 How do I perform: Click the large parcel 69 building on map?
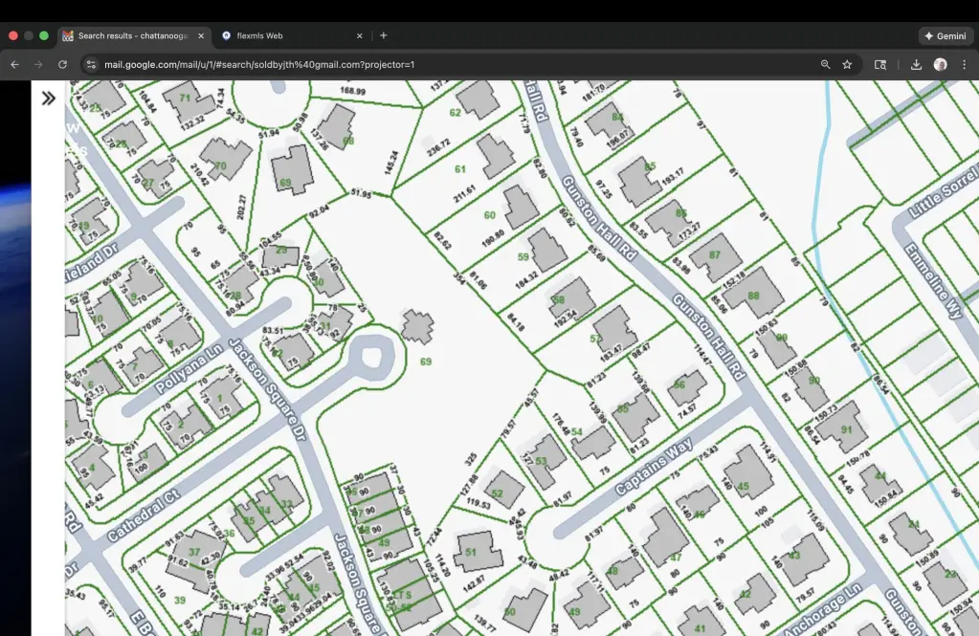click(x=417, y=326)
